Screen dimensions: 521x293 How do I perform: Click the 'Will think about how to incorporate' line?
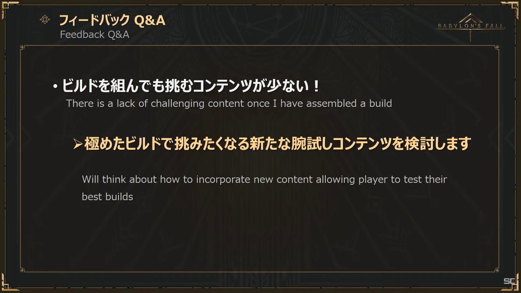pyautogui.click(x=264, y=179)
